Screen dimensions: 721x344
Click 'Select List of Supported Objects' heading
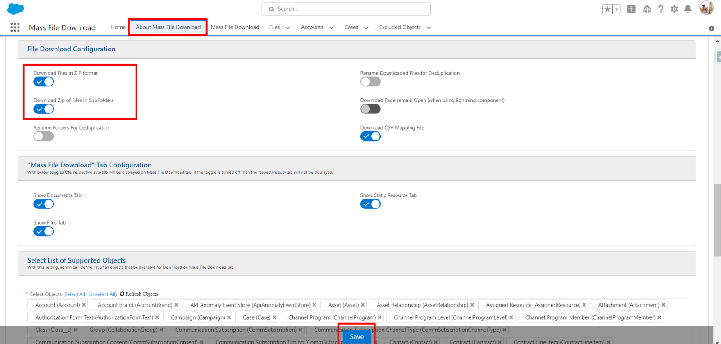click(x=77, y=260)
